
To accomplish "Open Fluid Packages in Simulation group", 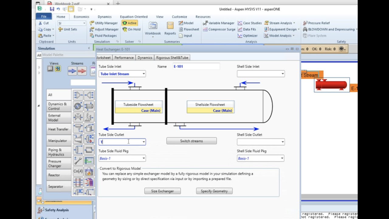I will pos(103,36).
